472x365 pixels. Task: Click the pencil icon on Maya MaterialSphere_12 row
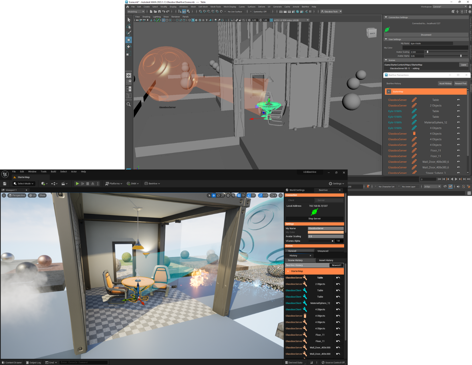[x=414, y=122]
